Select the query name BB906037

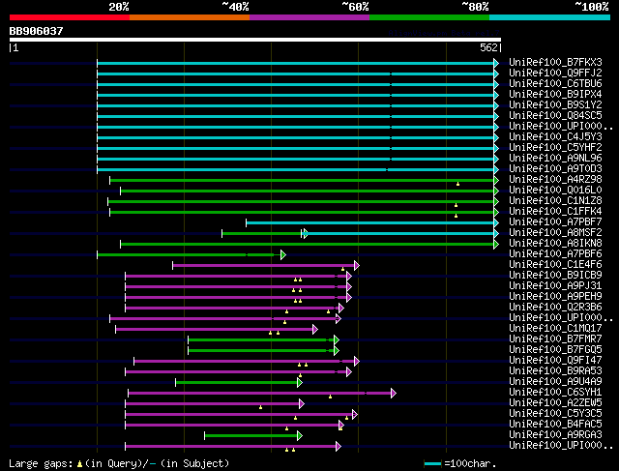point(37,31)
